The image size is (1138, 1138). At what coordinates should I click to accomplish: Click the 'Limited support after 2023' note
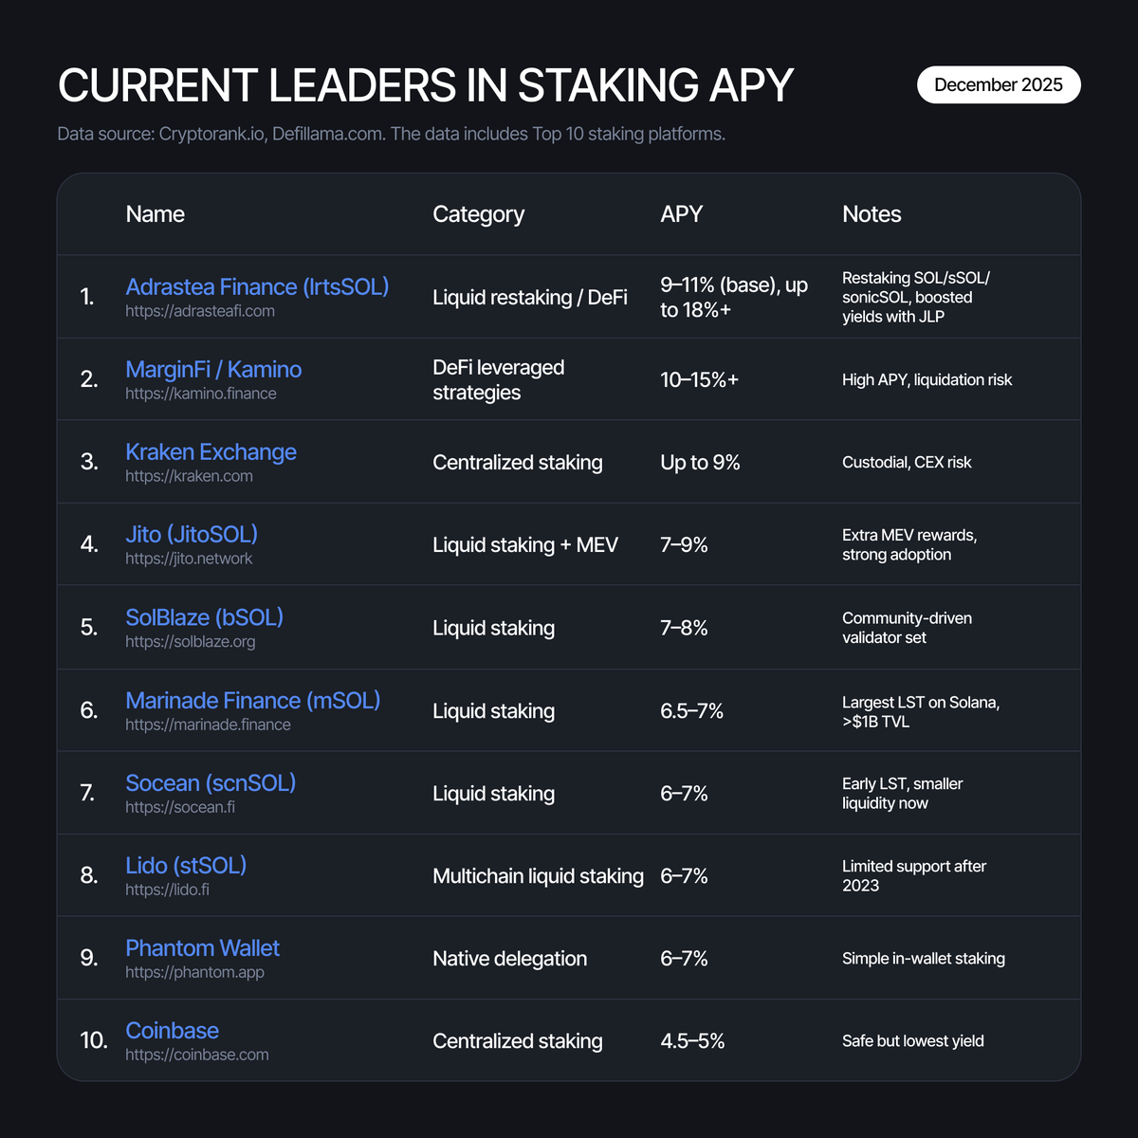[914, 875]
